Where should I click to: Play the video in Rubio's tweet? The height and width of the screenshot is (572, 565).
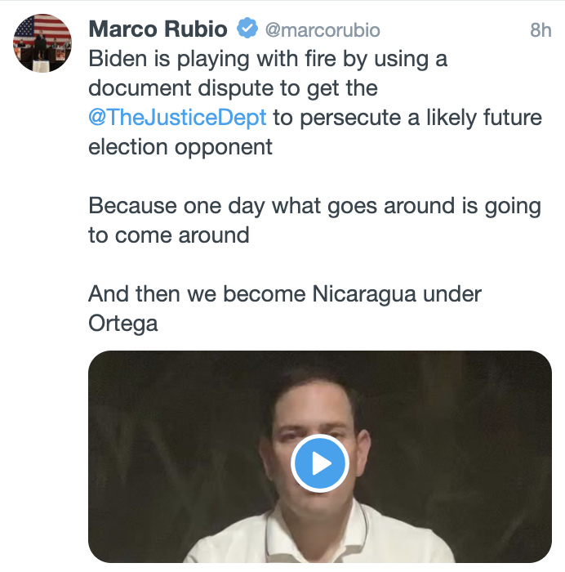point(320,463)
